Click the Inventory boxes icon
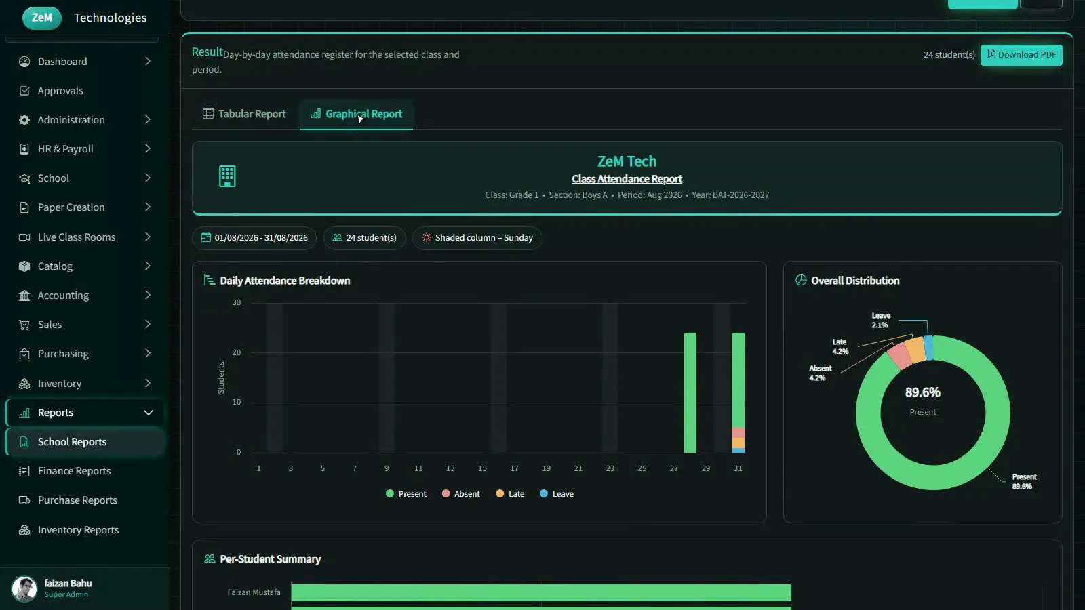The height and width of the screenshot is (610, 1085). point(24,384)
